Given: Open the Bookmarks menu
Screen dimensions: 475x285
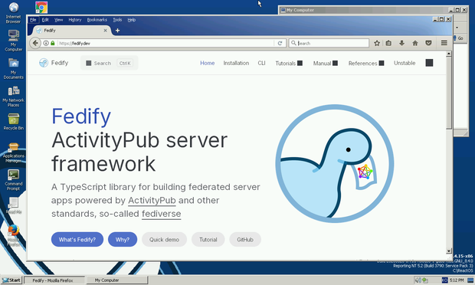Looking at the screenshot, I should 97,20.
